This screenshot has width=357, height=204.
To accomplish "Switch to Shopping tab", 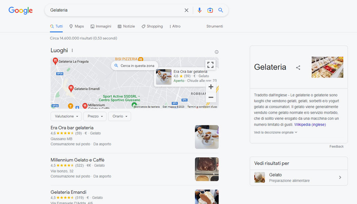I will coord(152,26).
